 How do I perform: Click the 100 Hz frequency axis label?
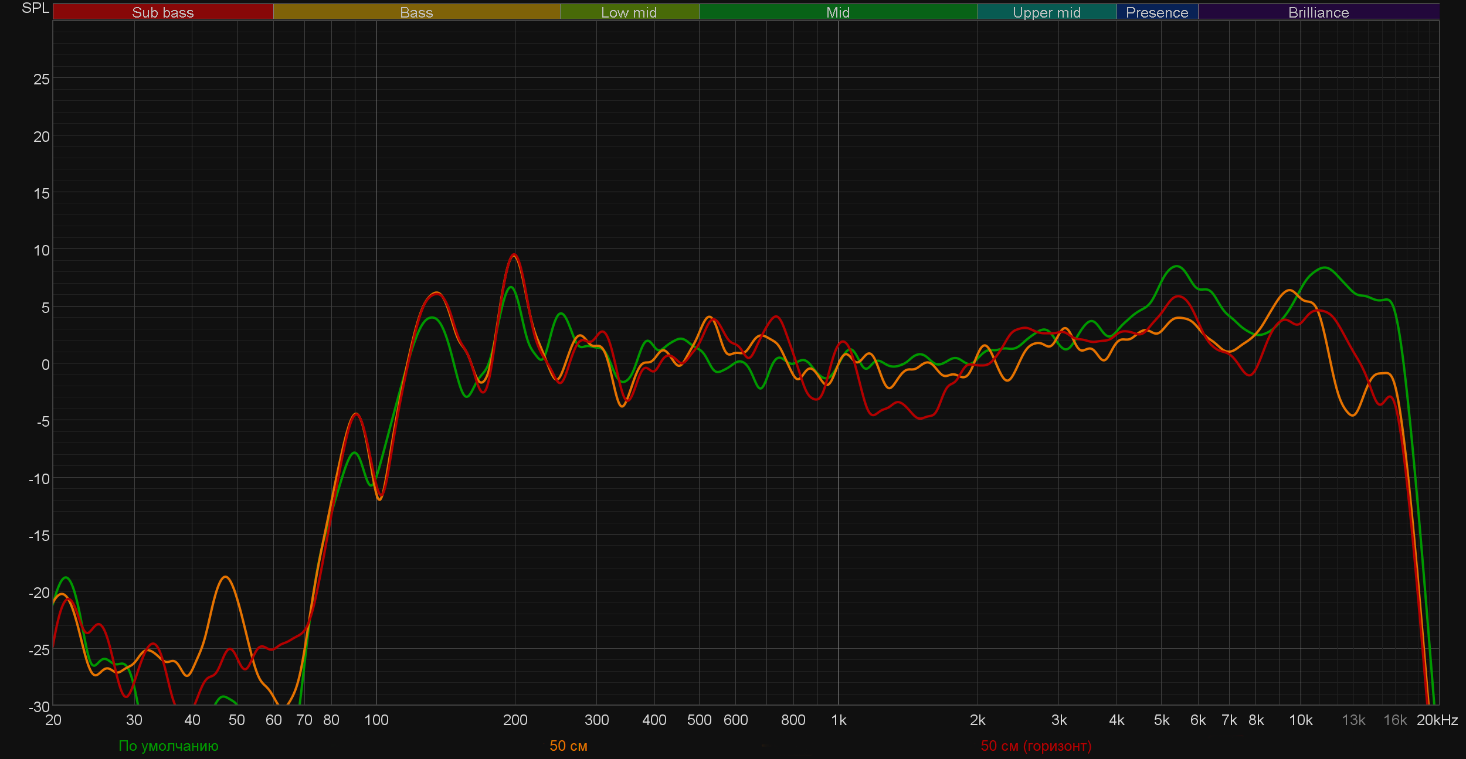click(376, 720)
